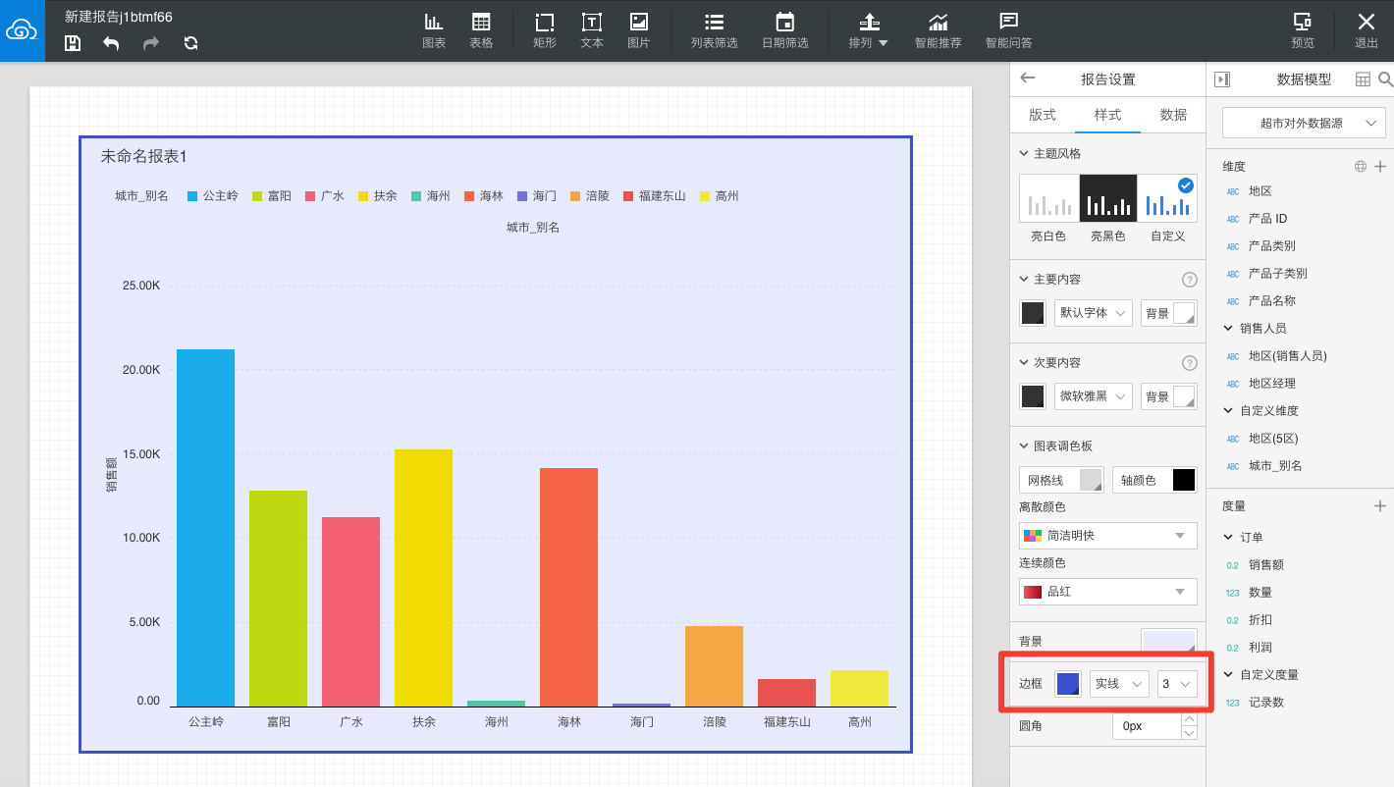Image resolution: width=1394 pixels, height=787 pixels.
Task: Insert a chart with 图表 tool
Action: point(434,30)
